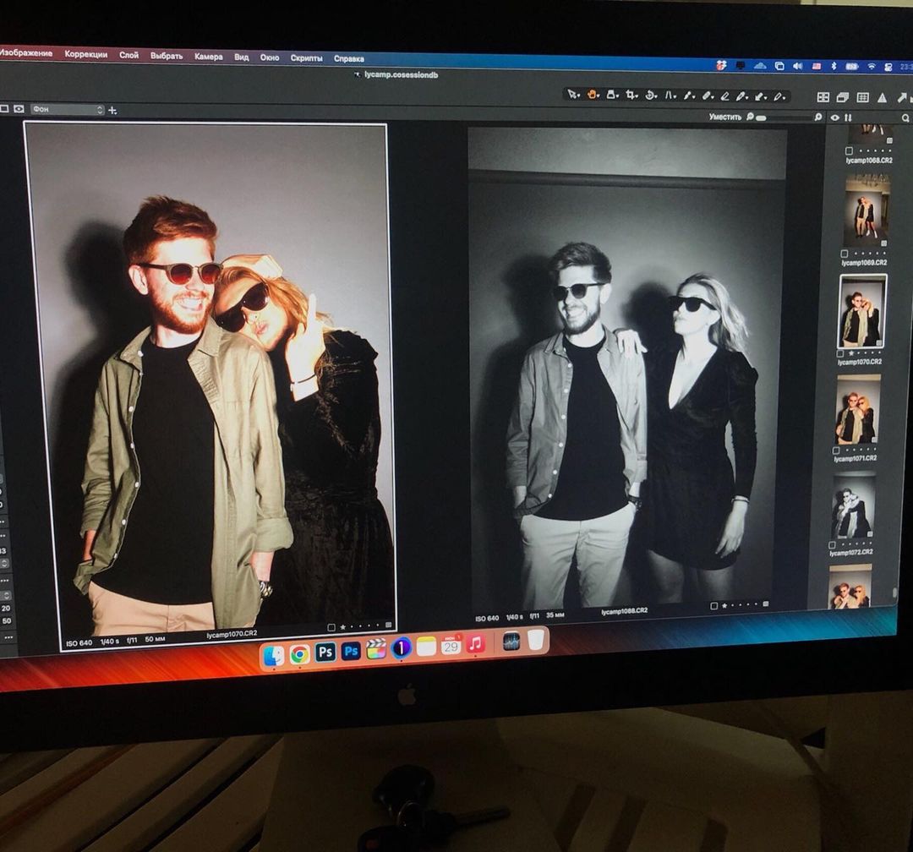913x852 pixels.
Task: Choose the Rotate tool in toolbar
Action: tap(650, 96)
